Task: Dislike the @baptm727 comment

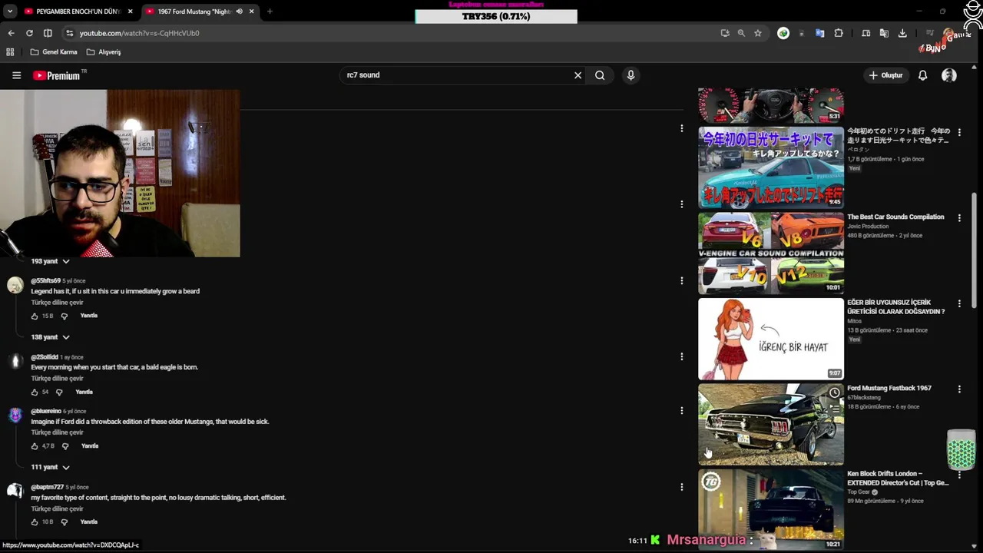Action: [x=65, y=522]
